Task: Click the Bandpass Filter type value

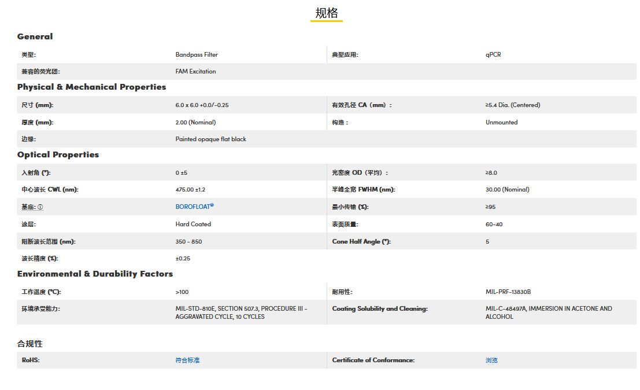Action: (x=197, y=55)
